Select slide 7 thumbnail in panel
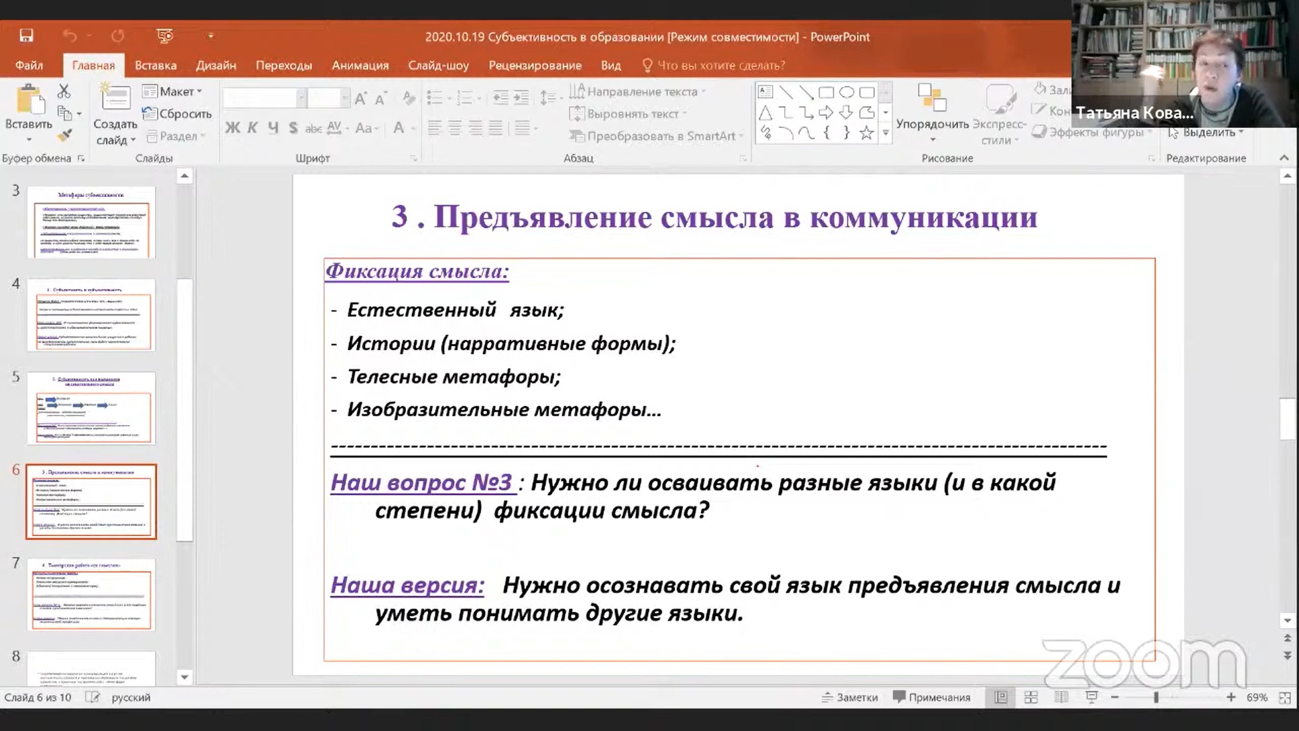Screen dimensions: 1299x731 click(91, 594)
